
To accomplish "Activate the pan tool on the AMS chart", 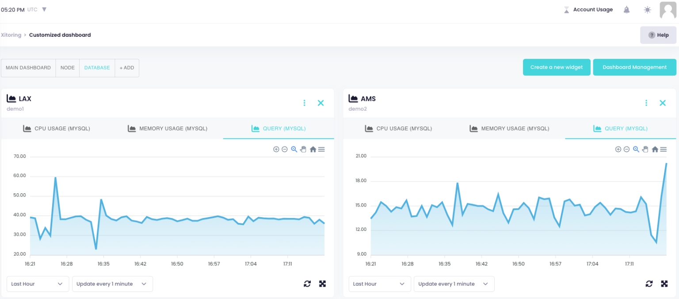I will pyautogui.click(x=645, y=149).
